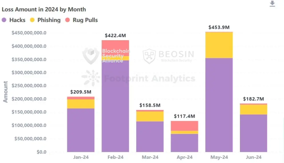Select the Jan-24 Hacks bar segment
The width and height of the screenshot is (284, 163).
[81, 130]
